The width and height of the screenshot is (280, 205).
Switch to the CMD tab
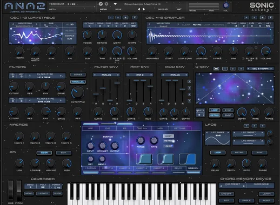coord(108,128)
